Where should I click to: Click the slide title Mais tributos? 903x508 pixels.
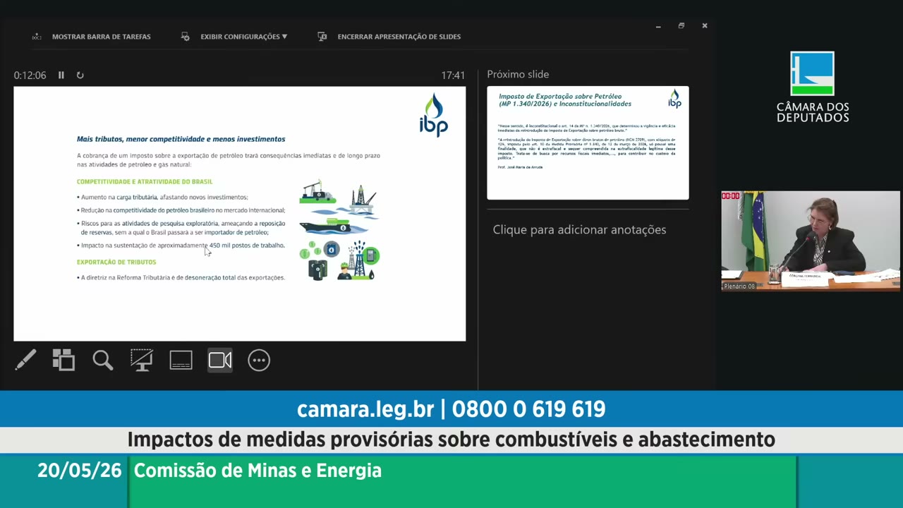(x=181, y=140)
